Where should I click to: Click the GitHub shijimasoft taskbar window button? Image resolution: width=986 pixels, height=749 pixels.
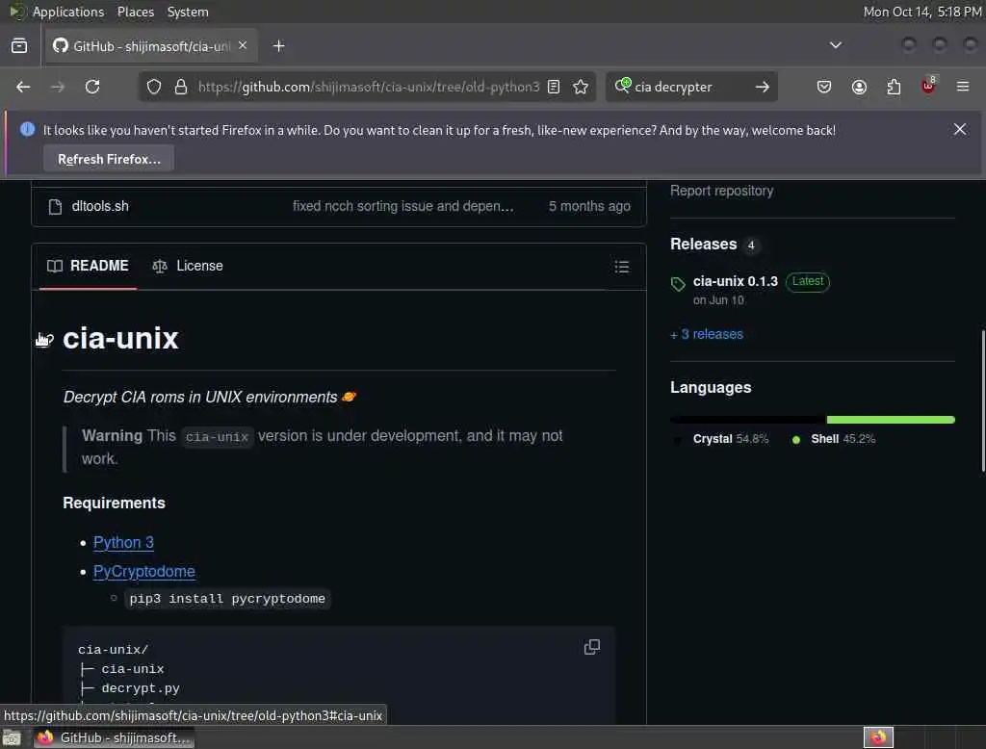pos(114,737)
